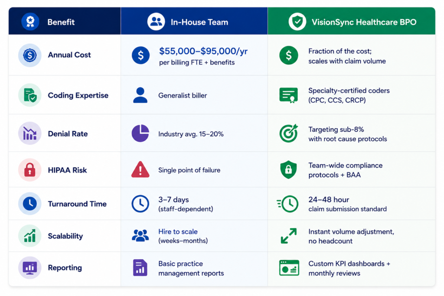The height and width of the screenshot is (296, 444).
Task: Click the Turnaround Time solid clock icon
Action: click(30, 203)
